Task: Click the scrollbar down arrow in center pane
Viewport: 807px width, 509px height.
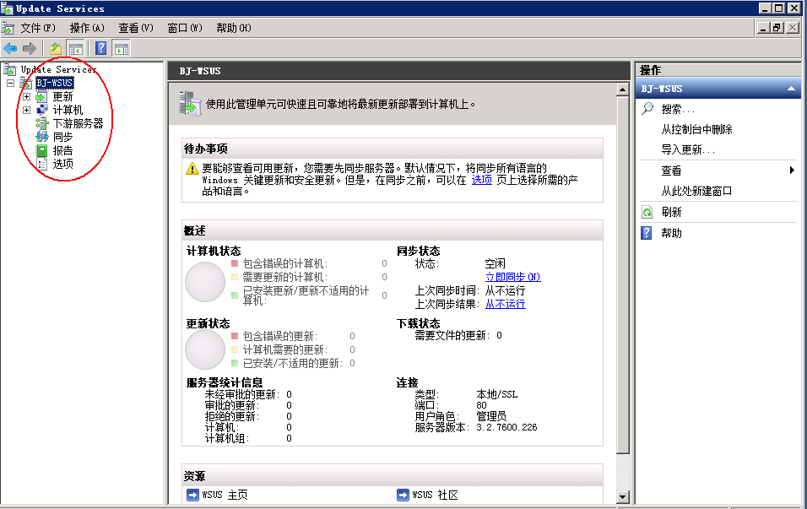Action: coord(623,497)
